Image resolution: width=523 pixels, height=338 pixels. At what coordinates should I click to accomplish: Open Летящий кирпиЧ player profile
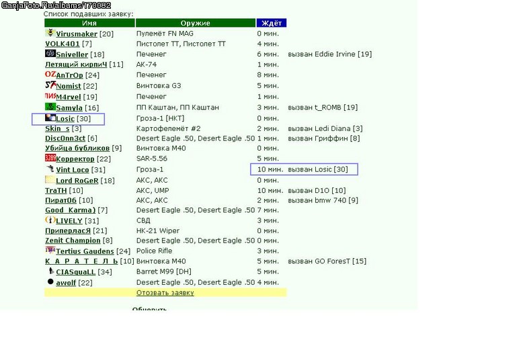76,65
